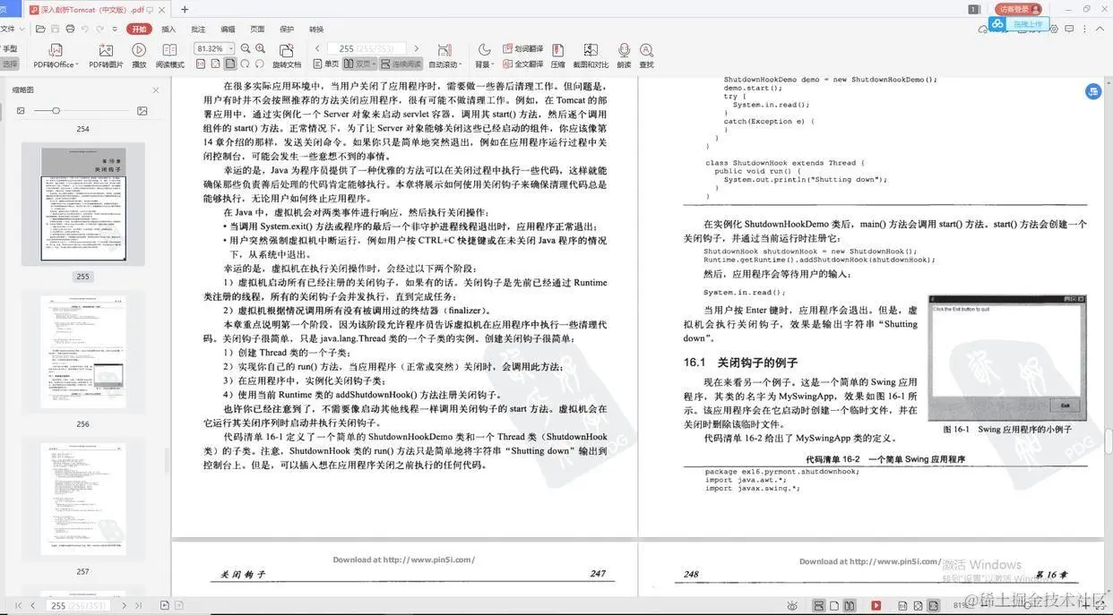Go to previous page arrow in toolbar
The width and height of the screenshot is (1113, 615).
317,48
